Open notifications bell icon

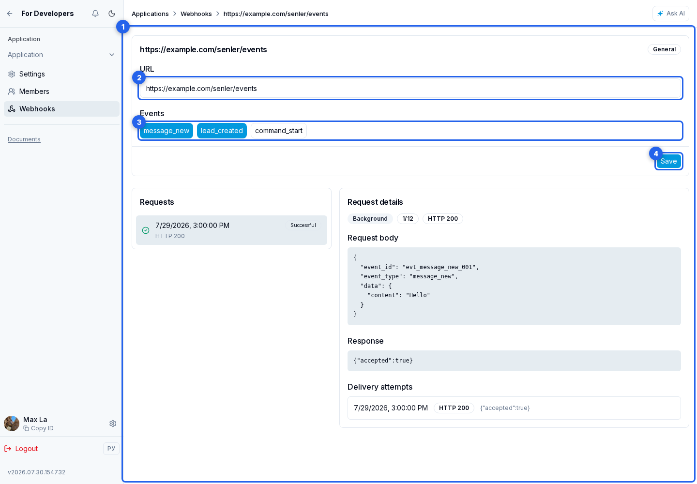(95, 14)
